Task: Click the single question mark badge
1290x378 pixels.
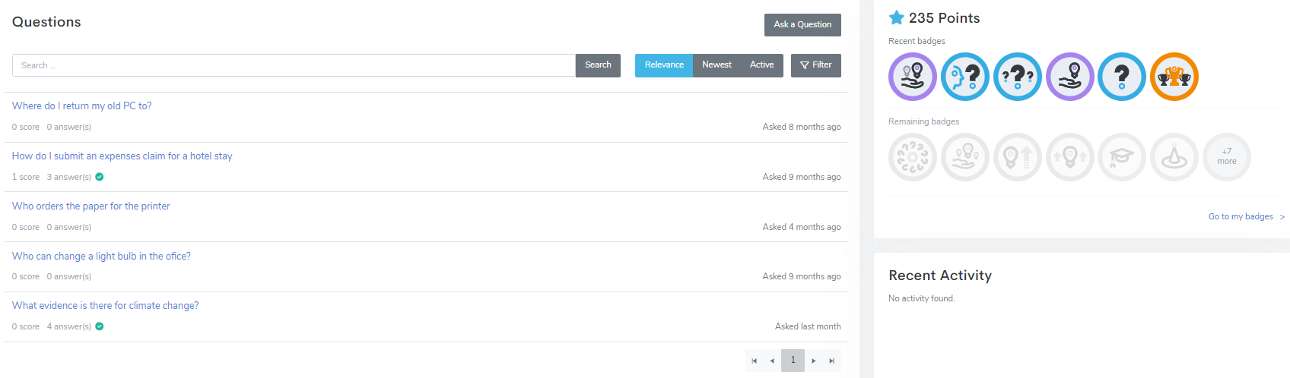Action: [1121, 77]
